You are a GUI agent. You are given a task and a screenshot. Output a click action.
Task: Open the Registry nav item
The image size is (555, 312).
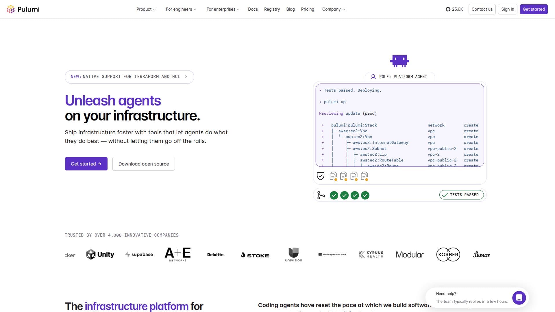(x=272, y=9)
